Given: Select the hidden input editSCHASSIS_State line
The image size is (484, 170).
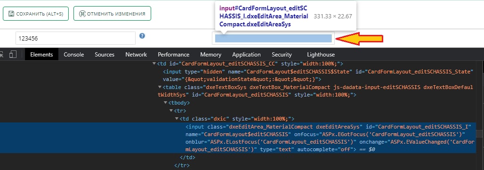Looking at the screenshot, I should [318, 76].
